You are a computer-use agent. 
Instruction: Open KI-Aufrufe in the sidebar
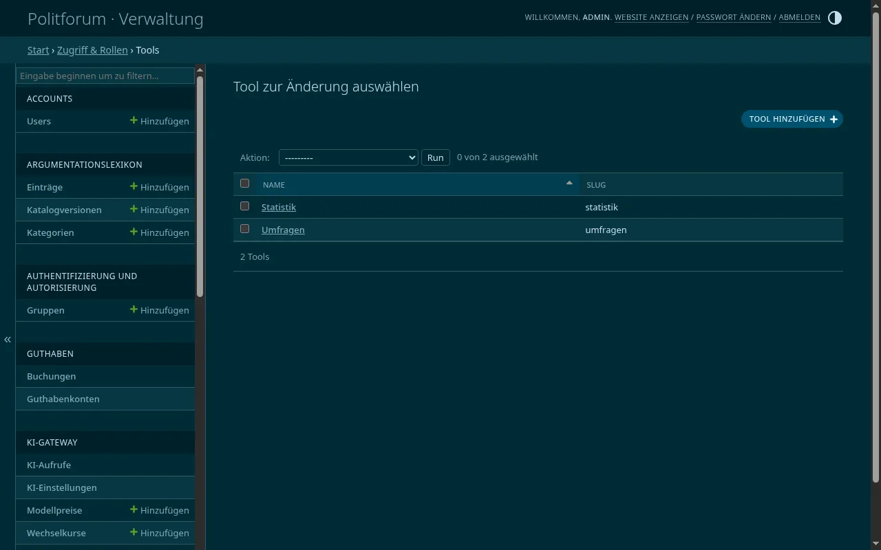coord(49,465)
